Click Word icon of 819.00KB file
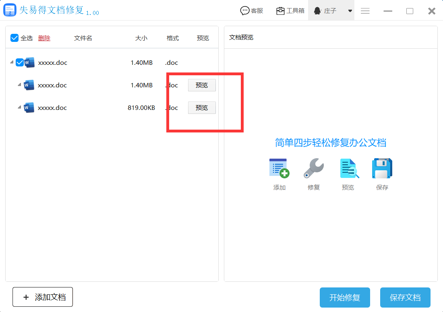Viewport: 443px width, 312px height. [29, 107]
